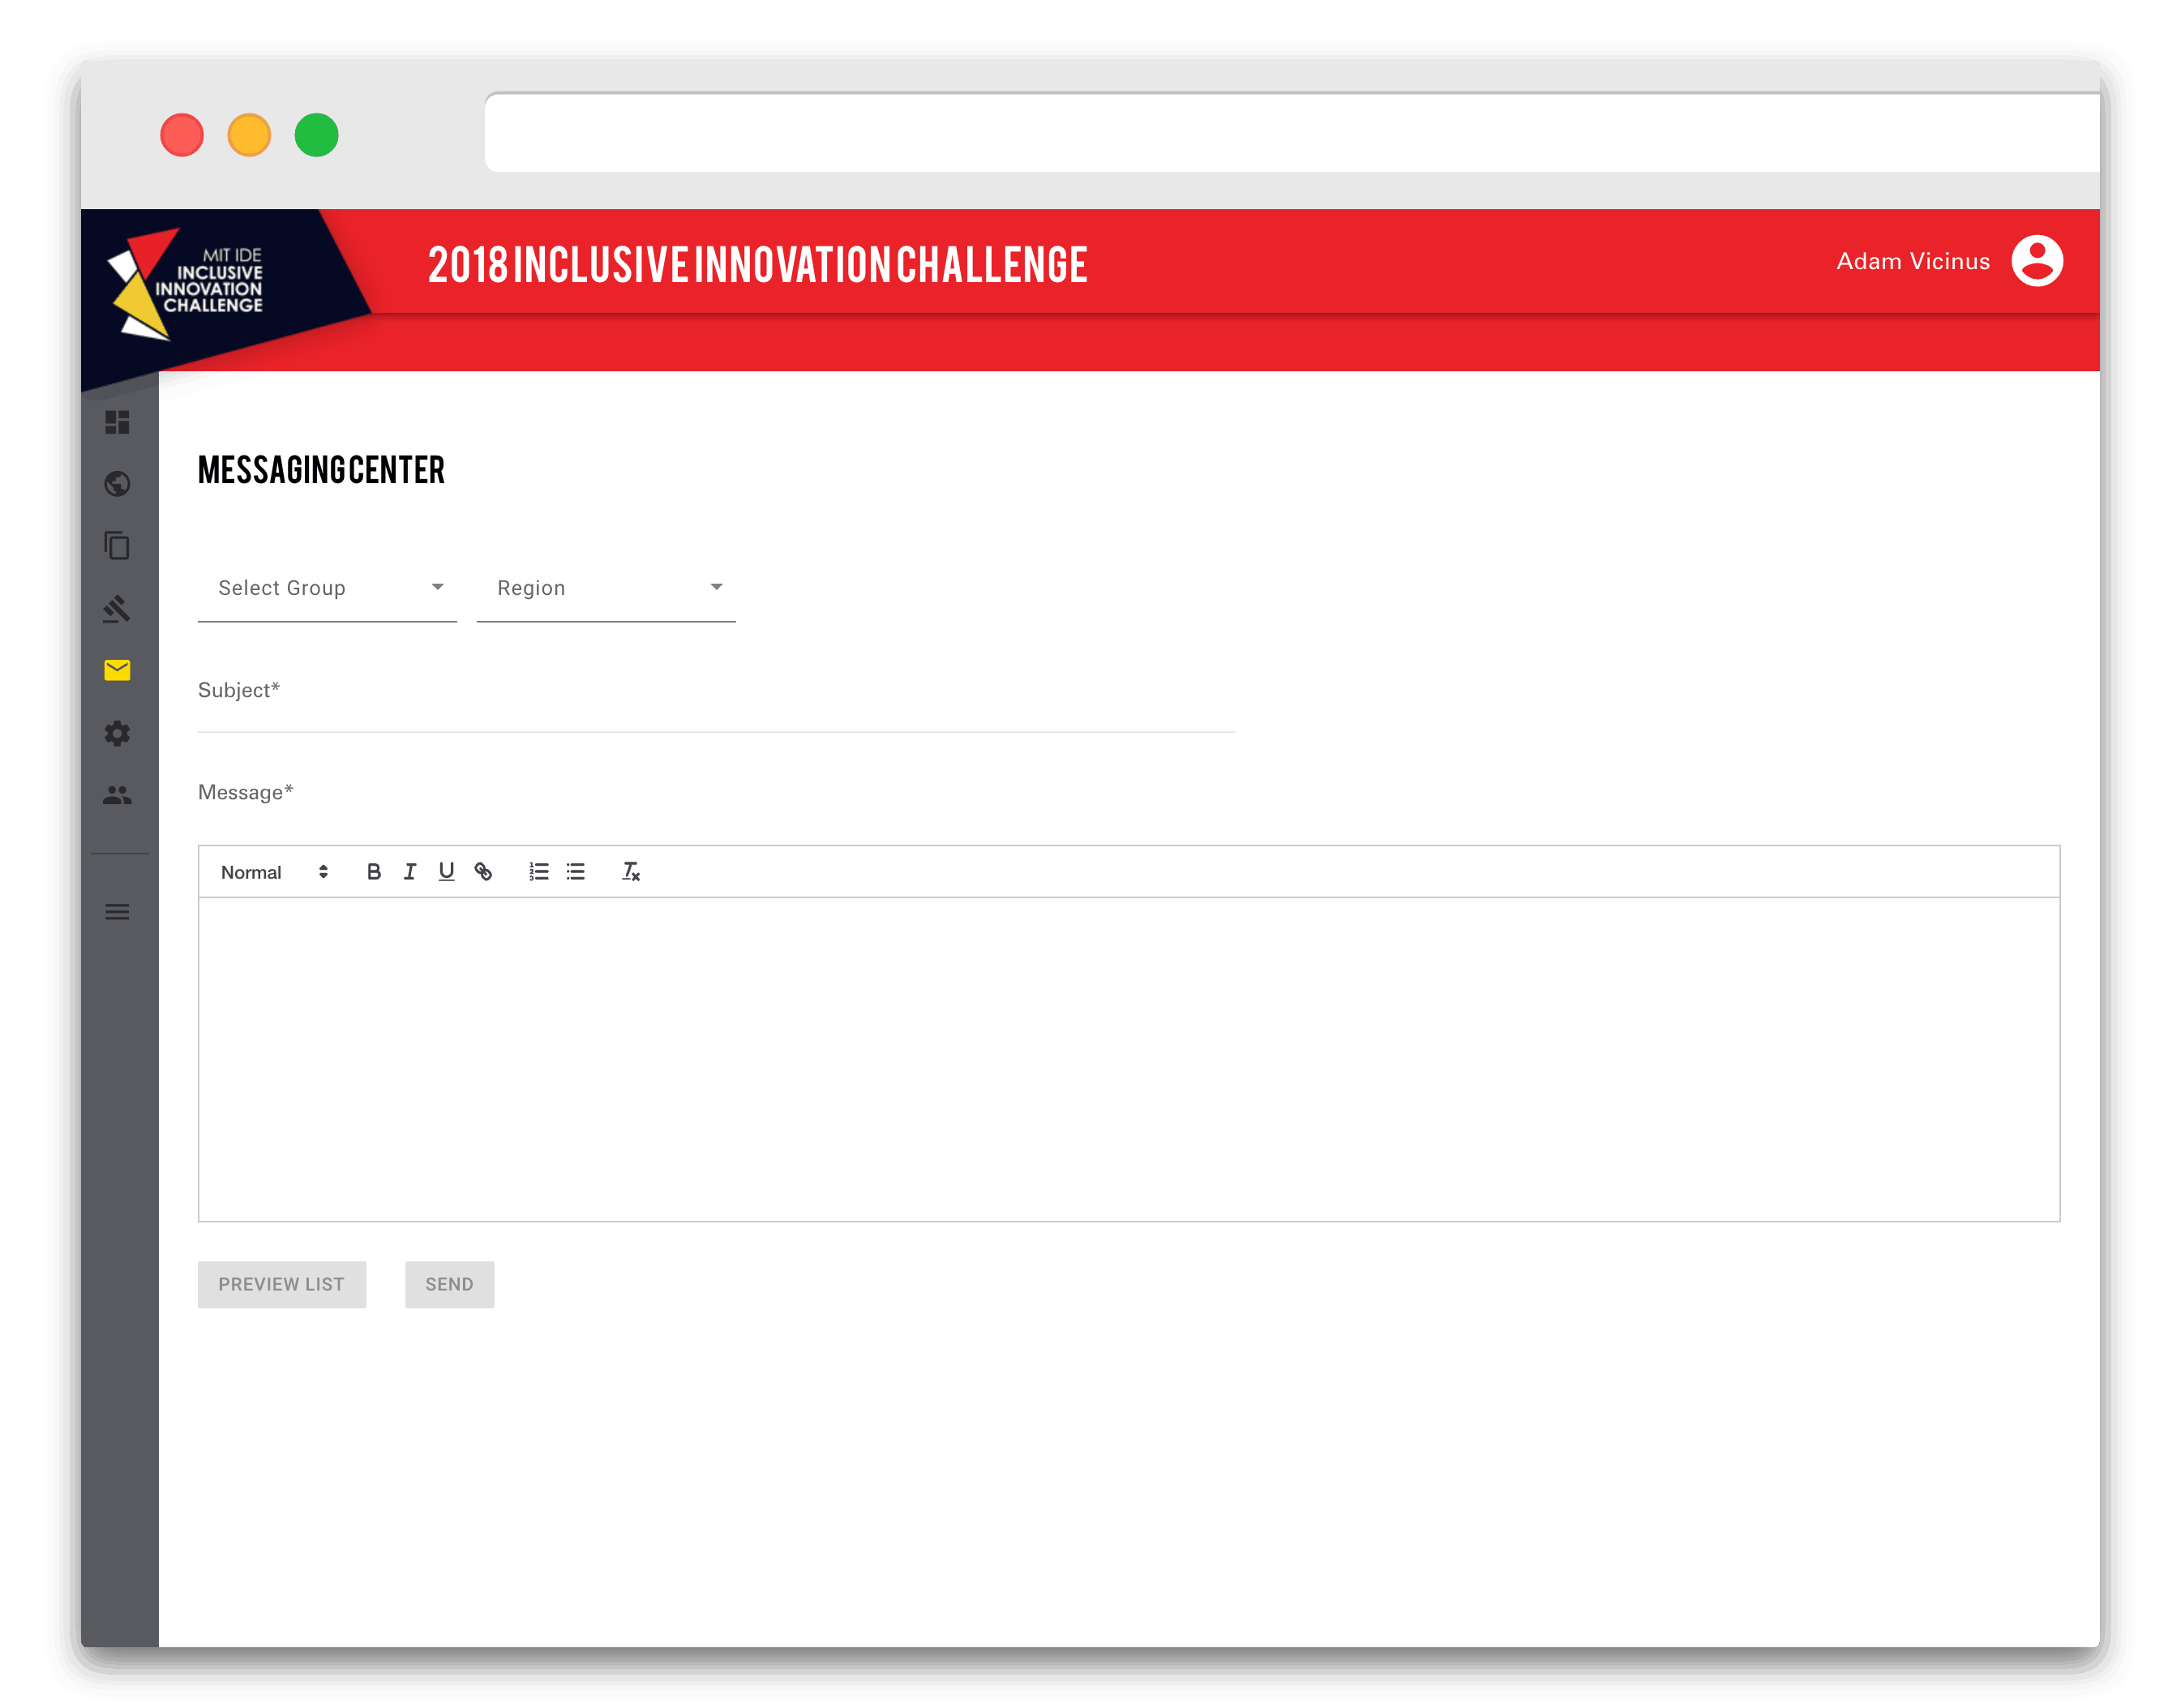Open the Normal text style dropdown
This screenshot has width=2181, height=1708.
(x=274, y=872)
